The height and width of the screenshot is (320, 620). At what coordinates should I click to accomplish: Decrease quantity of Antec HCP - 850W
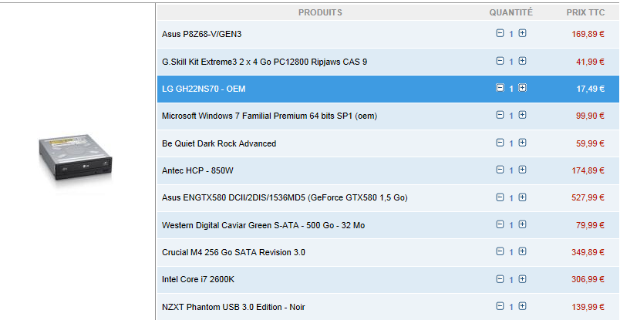(x=500, y=170)
